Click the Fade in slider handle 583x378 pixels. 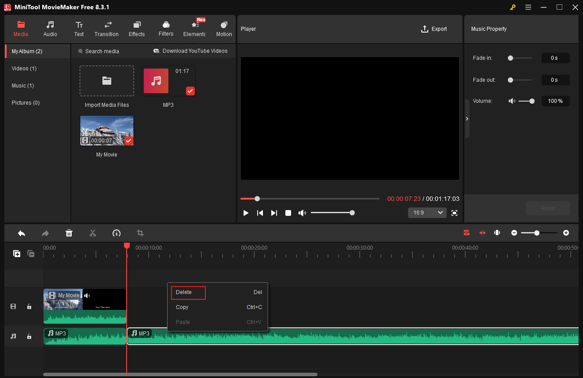click(510, 58)
